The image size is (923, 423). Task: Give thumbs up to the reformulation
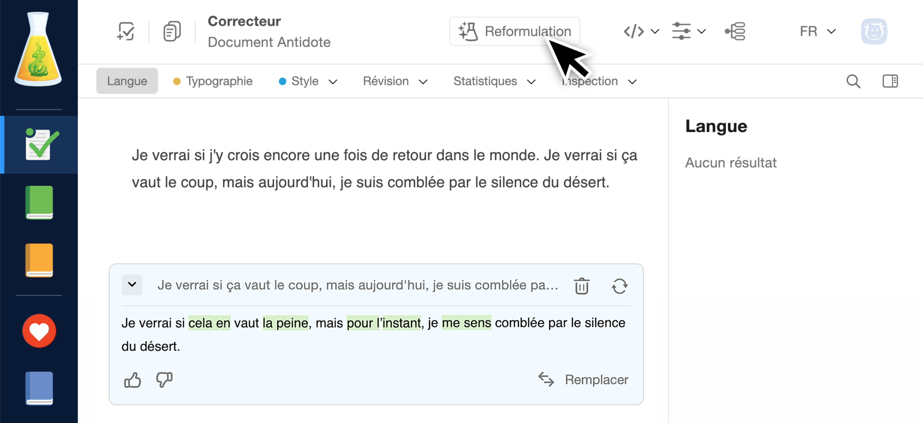tap(132, 380)
